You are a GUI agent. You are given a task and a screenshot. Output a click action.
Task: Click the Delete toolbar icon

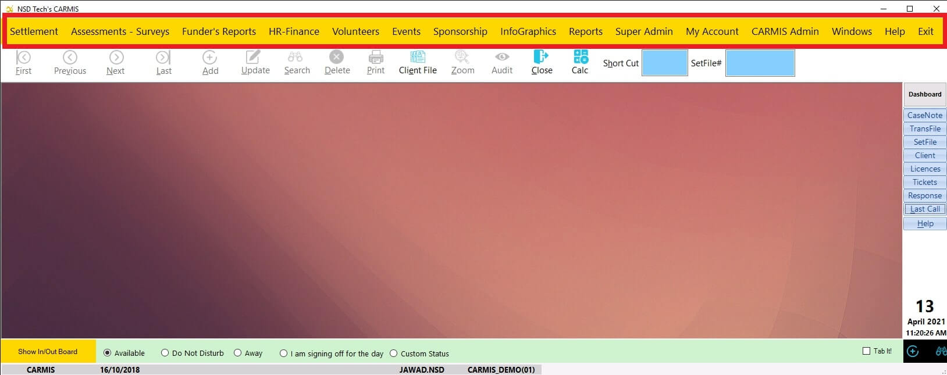(x=337, y=63)
